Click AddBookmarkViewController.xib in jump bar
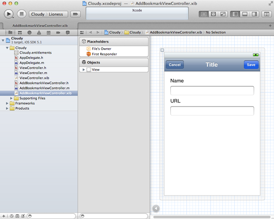The image size is (274, 219). pos(174,32)
